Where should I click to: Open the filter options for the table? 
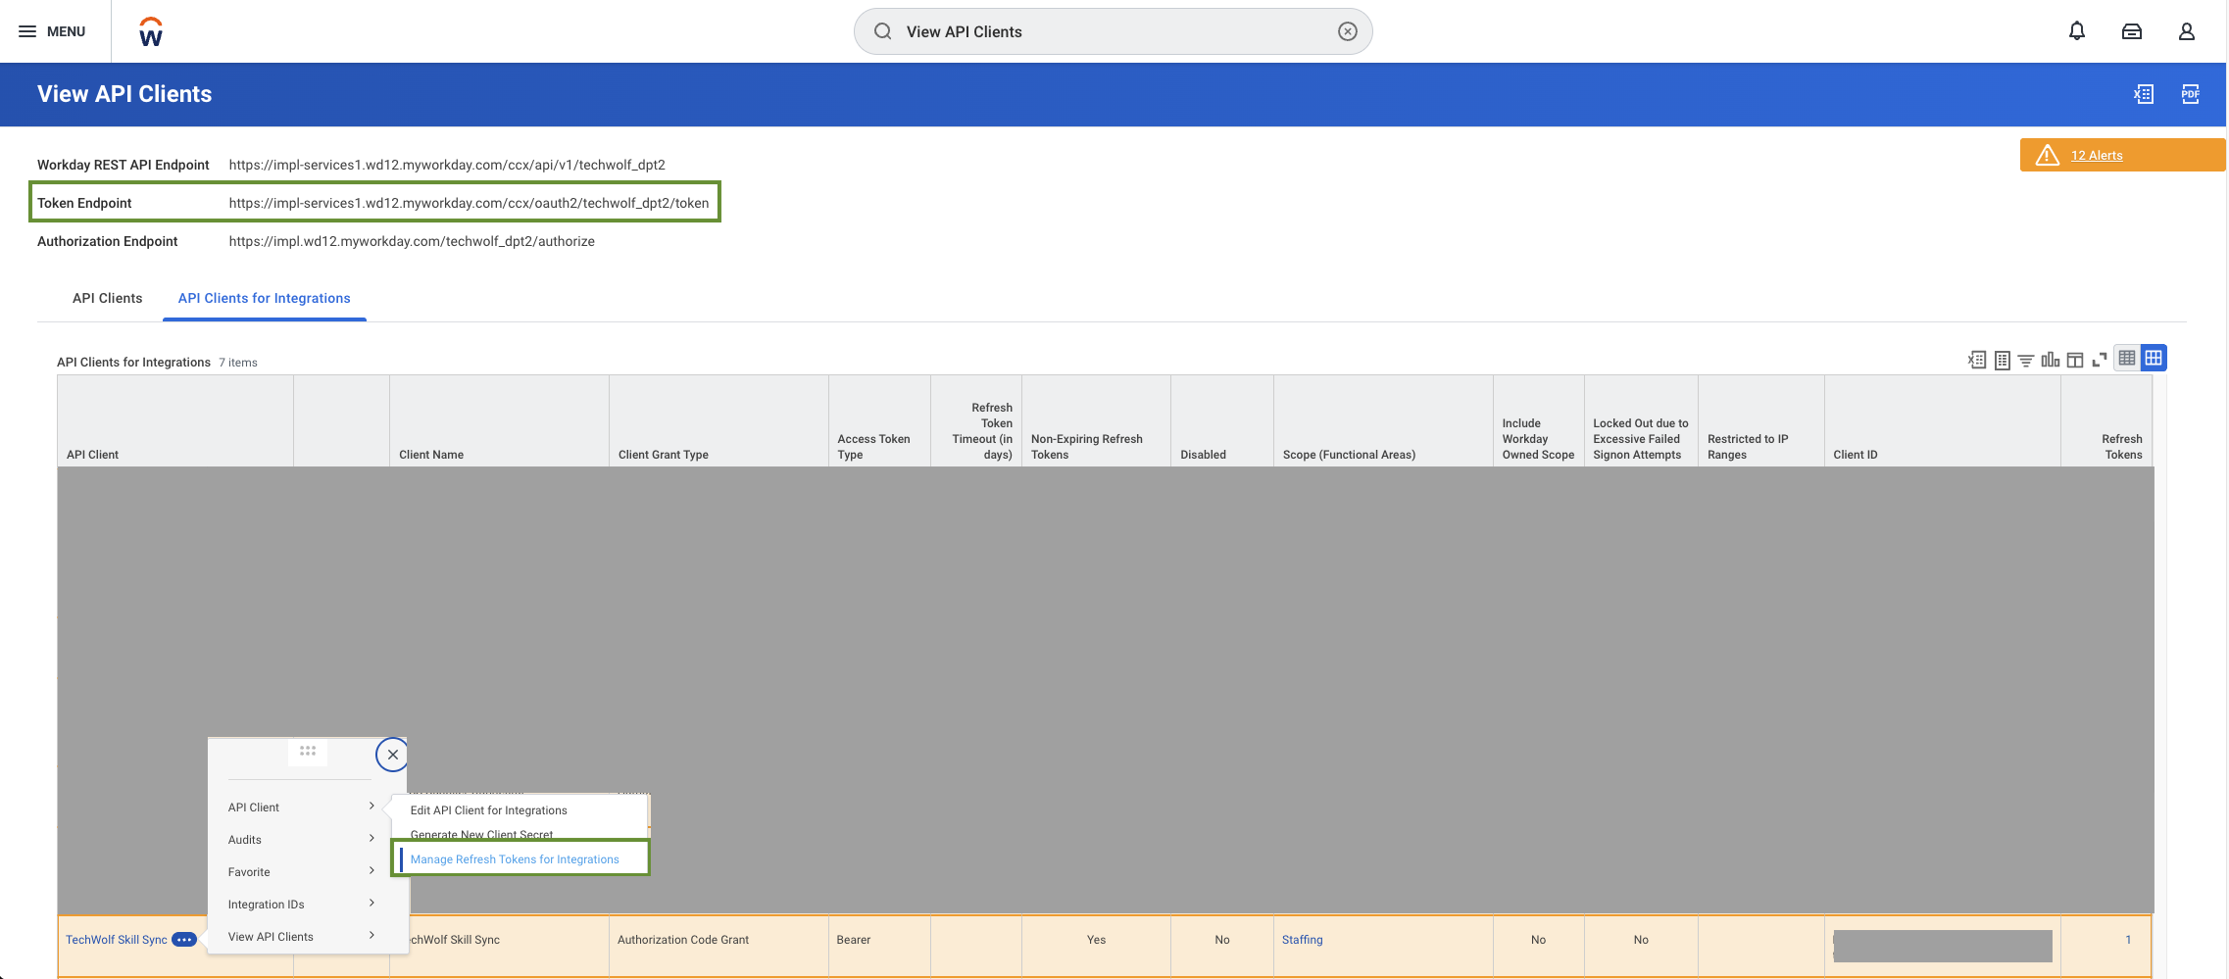click(2026, 359)
